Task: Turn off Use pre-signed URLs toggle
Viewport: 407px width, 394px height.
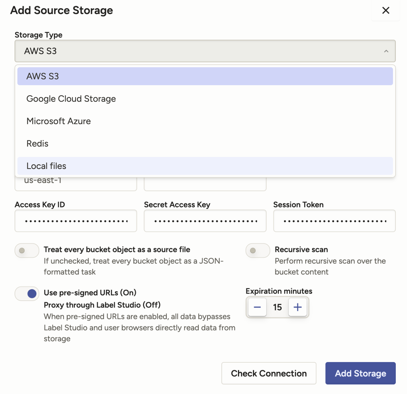Action: (27, 294)
